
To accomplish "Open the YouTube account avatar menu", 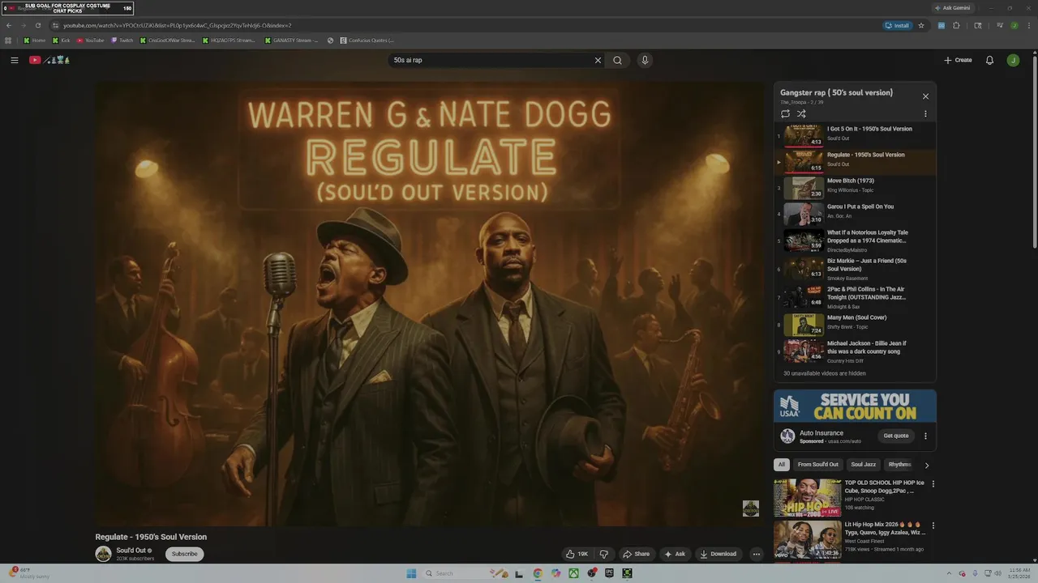I will [x=1013, y=60].
